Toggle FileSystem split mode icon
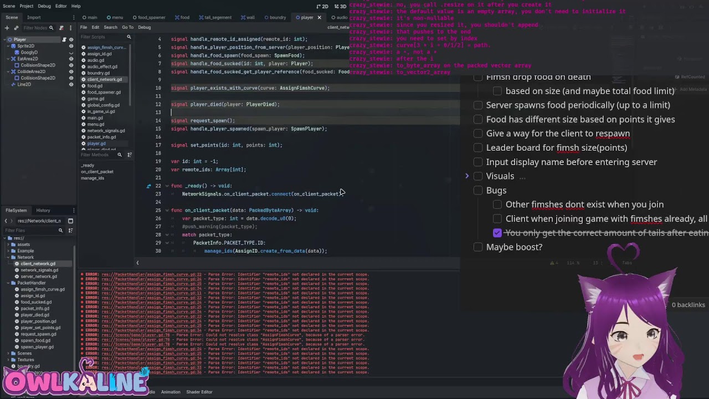 (x=70, y=221)
